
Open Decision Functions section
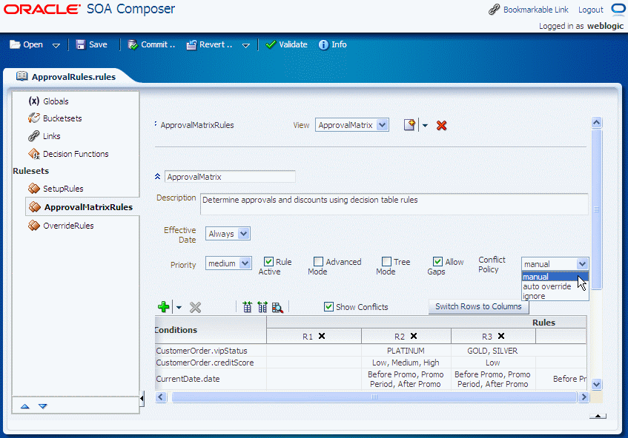(68, 154)
